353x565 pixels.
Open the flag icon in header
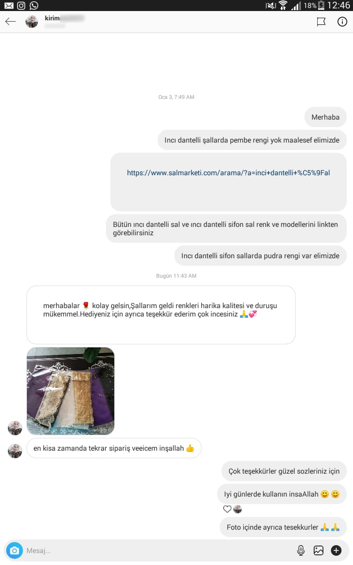coord(321,22)
